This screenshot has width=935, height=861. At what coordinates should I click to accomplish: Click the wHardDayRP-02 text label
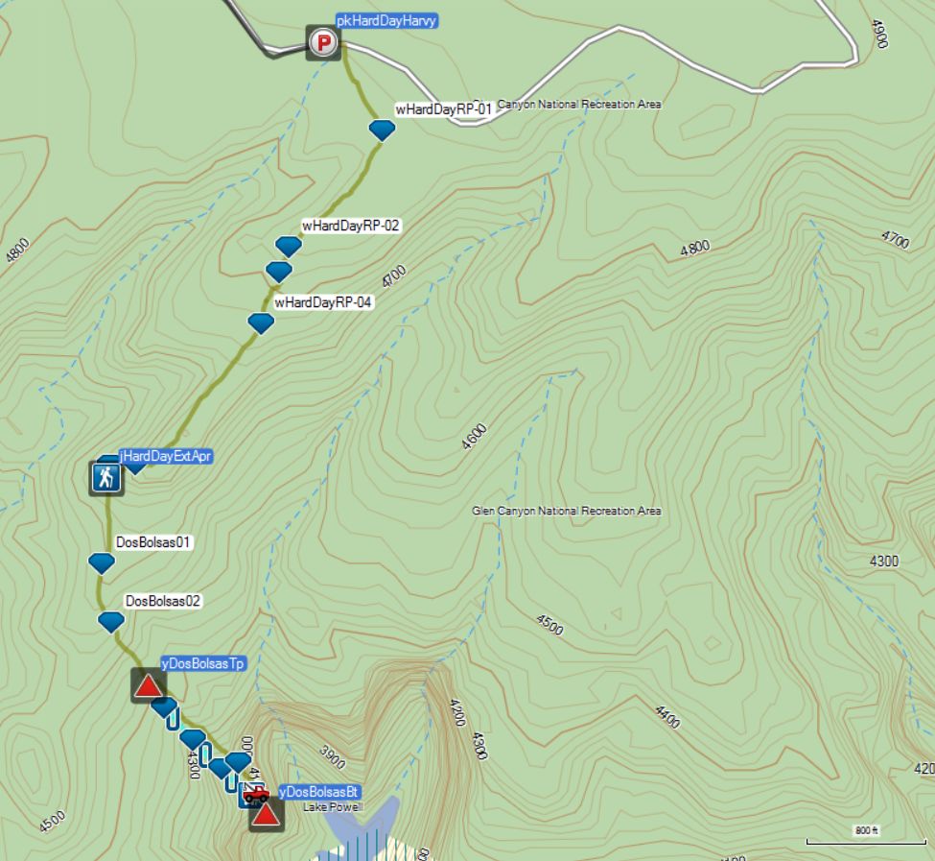point(351,226)
